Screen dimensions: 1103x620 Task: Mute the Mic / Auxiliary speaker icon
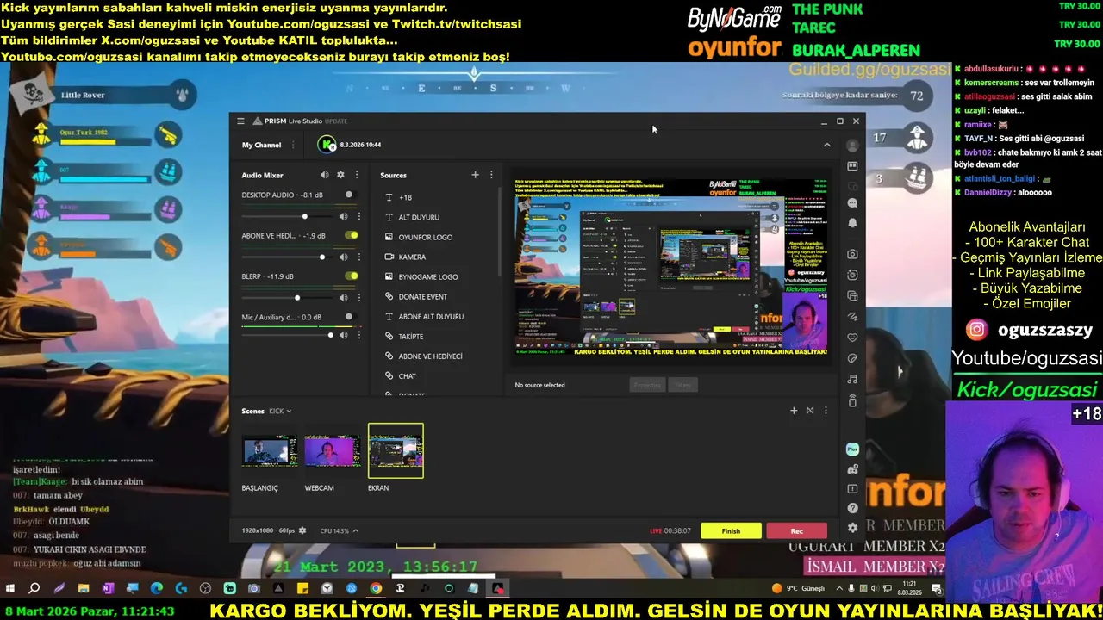coord(343,335)
